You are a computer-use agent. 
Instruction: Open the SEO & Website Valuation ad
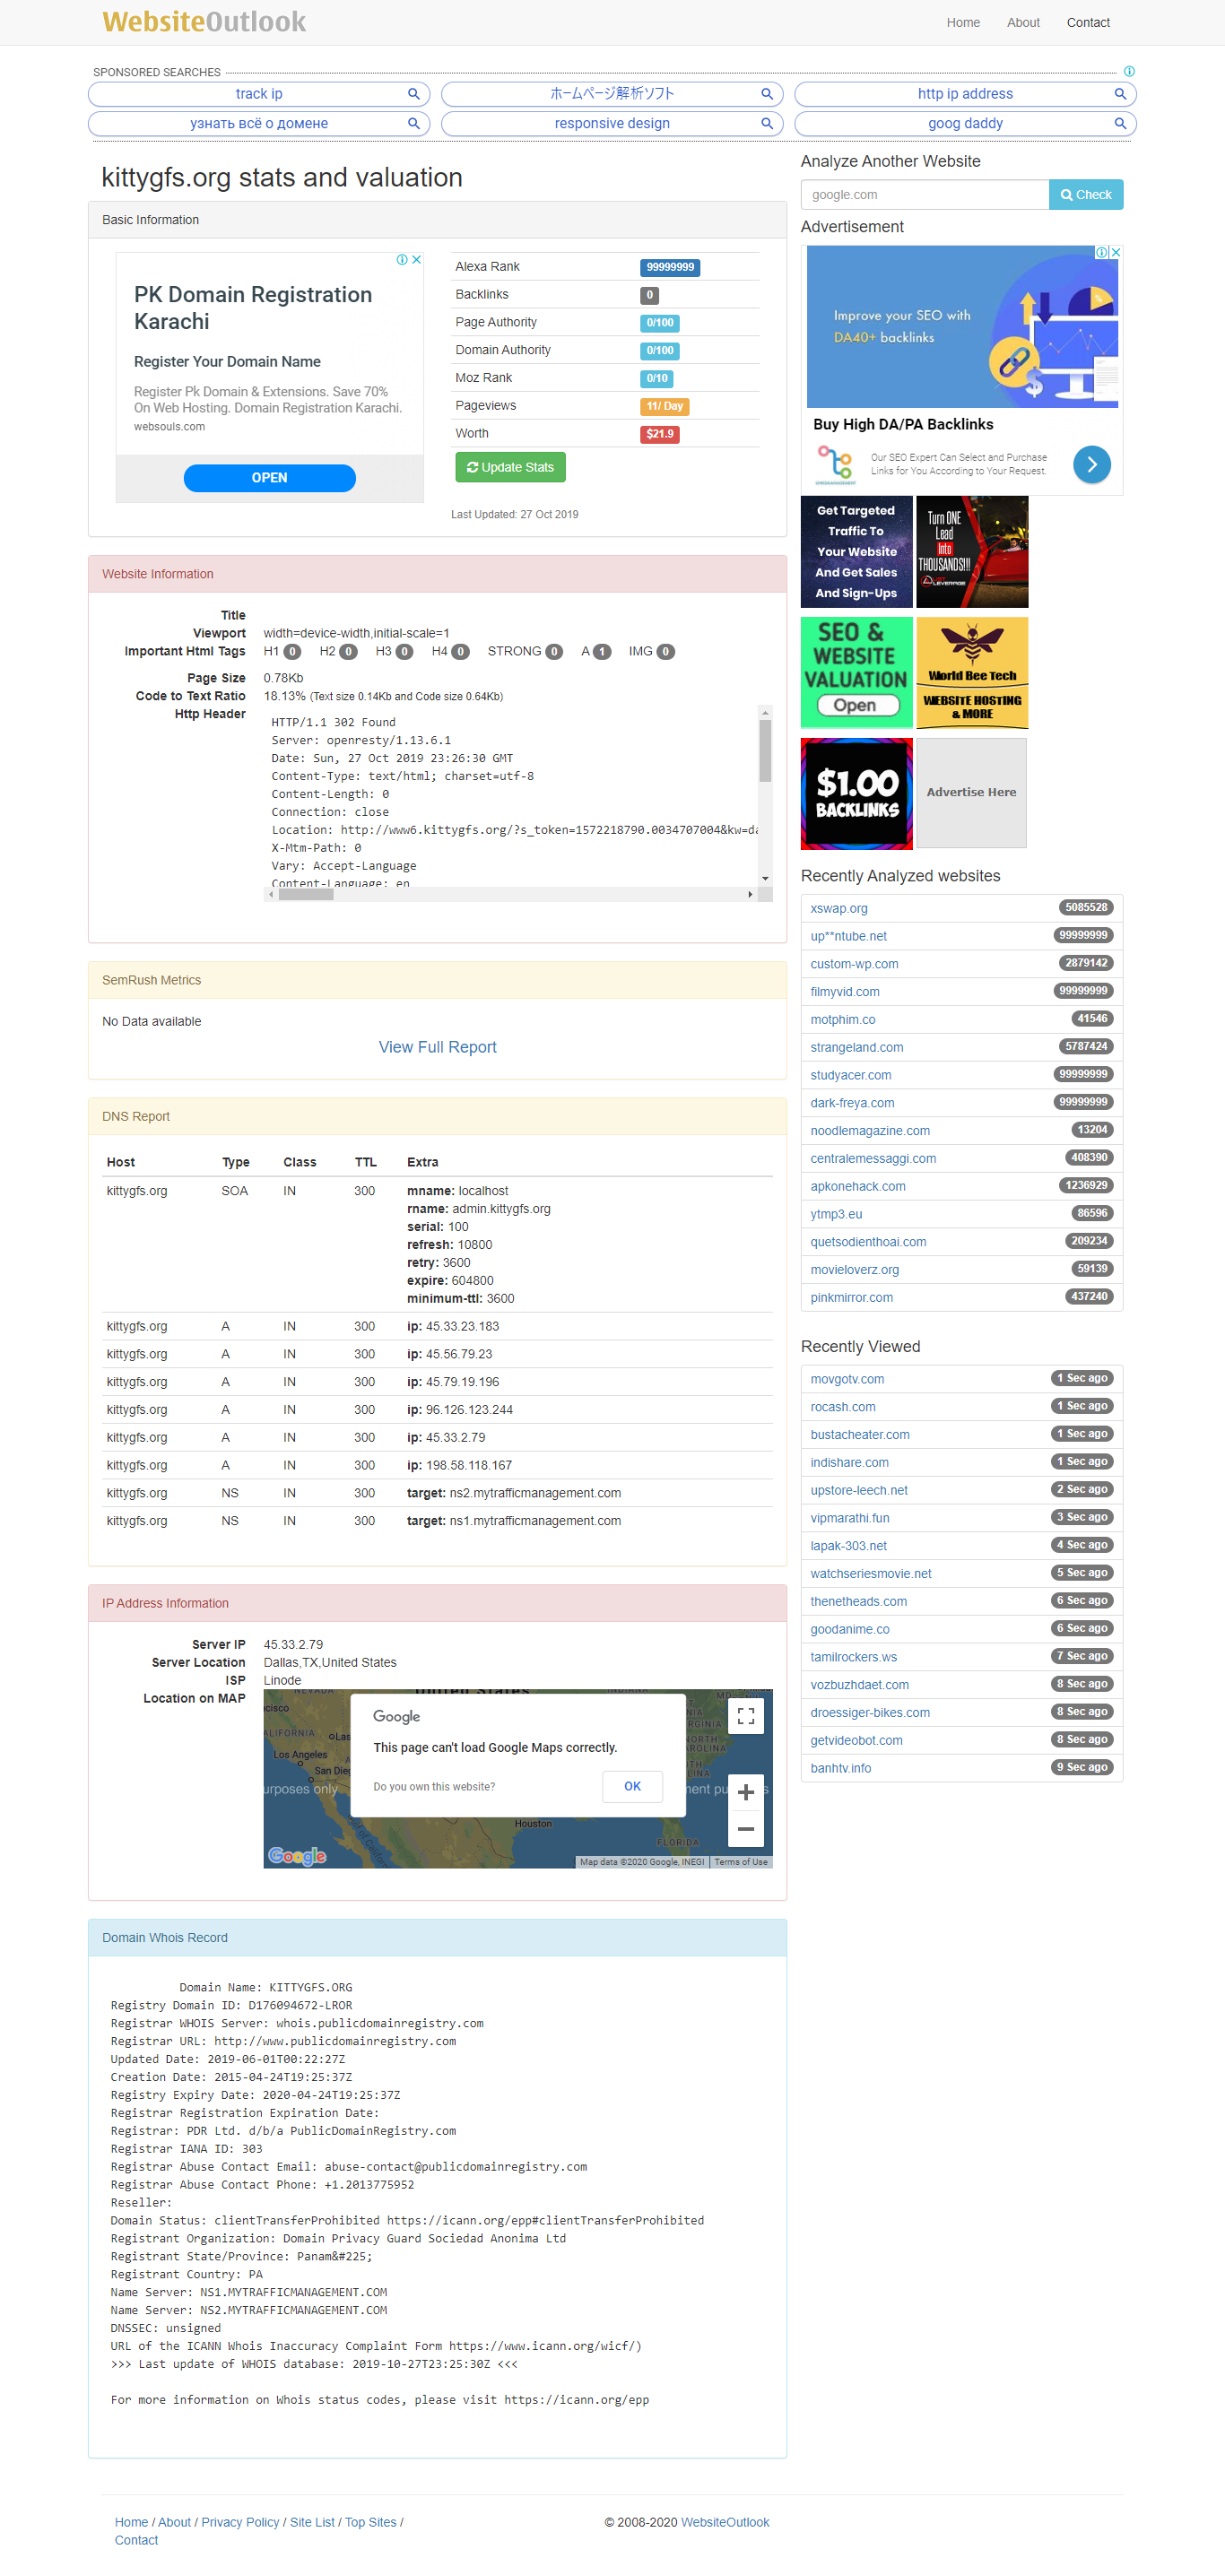[x=856, y=672]
